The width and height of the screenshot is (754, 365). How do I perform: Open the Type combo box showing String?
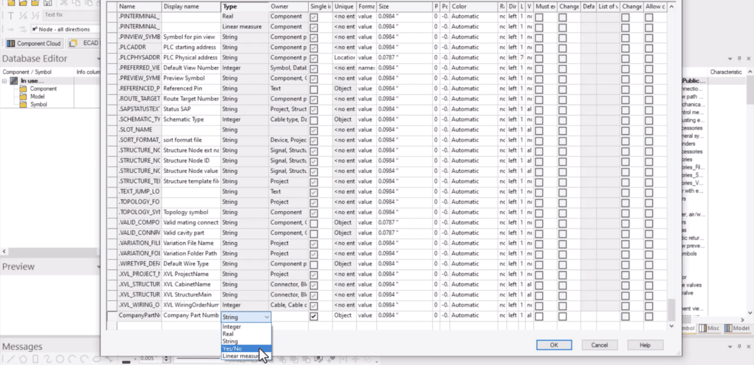point(246,317)
